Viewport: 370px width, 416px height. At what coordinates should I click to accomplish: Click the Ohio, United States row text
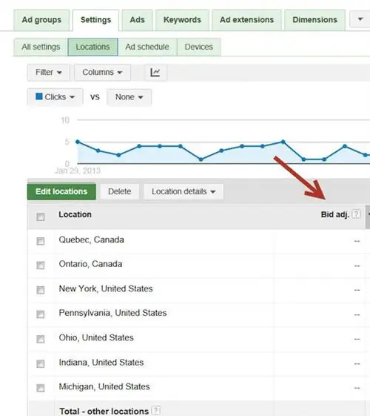tap(96, 337)
